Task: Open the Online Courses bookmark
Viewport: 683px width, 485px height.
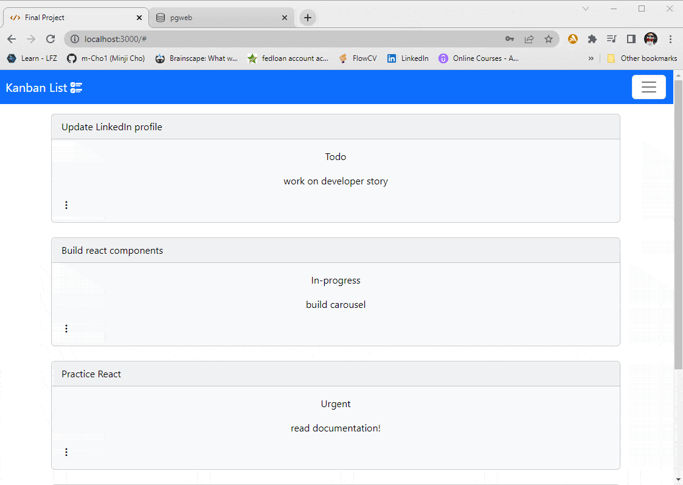Action: [x=479, y=58]
